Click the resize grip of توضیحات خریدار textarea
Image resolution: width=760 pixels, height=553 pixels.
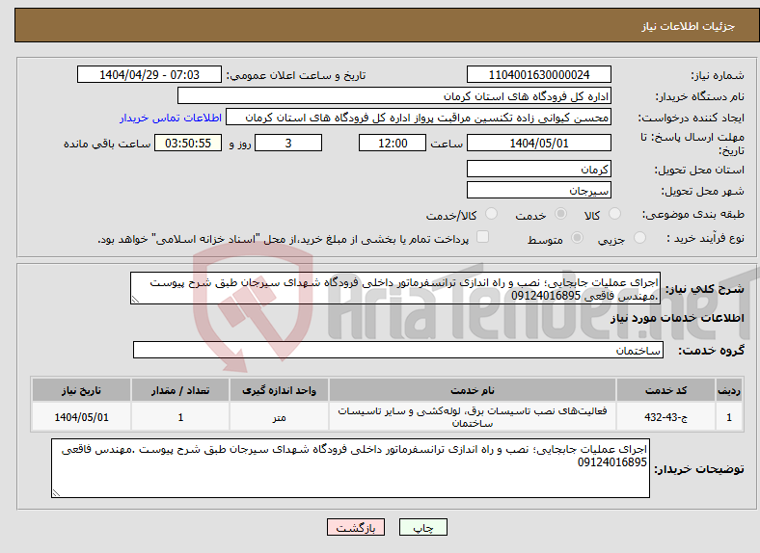tap(56, 492)
